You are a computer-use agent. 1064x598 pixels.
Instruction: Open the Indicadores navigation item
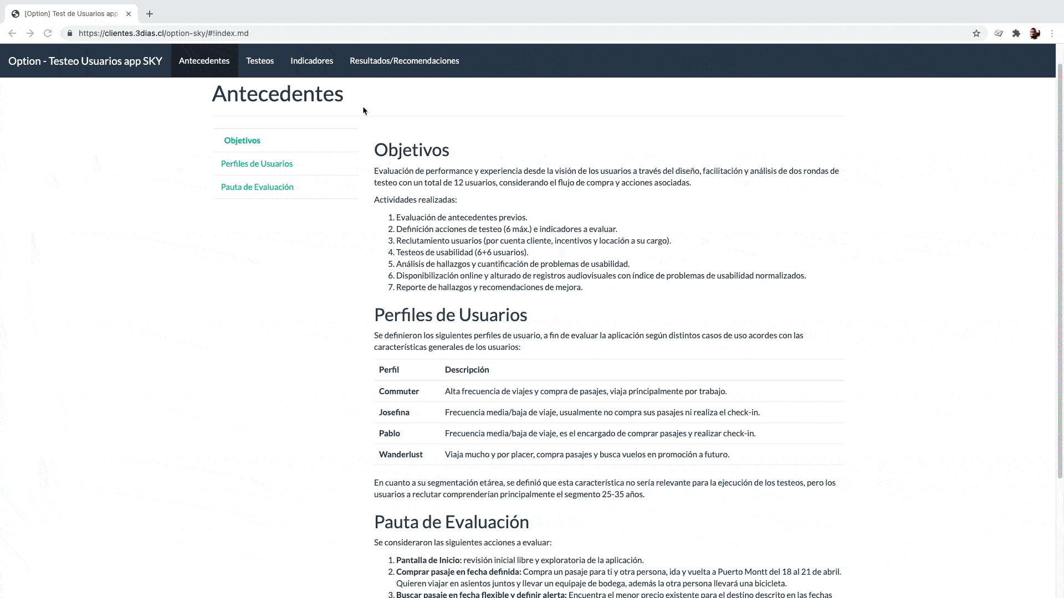tap(311, 61)
